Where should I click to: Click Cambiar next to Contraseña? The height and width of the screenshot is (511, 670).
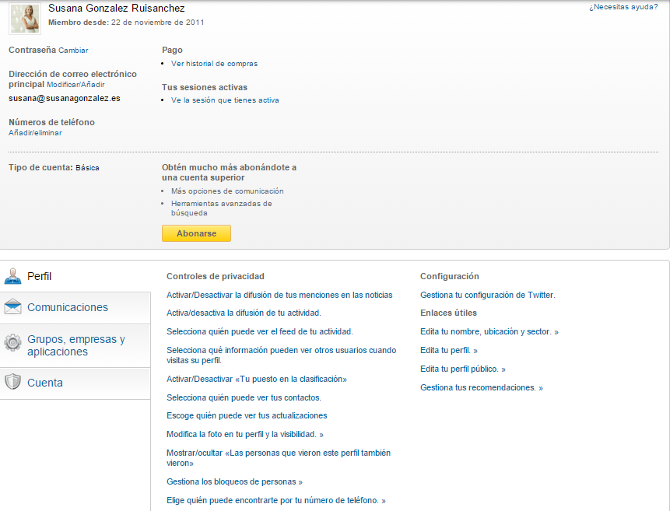click(73, 51)
